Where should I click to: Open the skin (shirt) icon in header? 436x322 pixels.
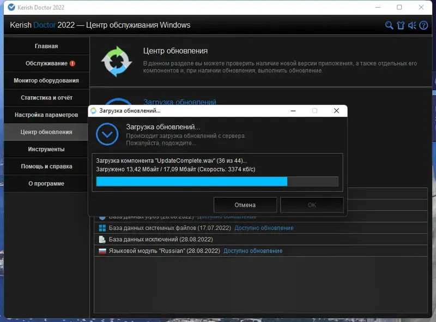(x=401, y=25)
